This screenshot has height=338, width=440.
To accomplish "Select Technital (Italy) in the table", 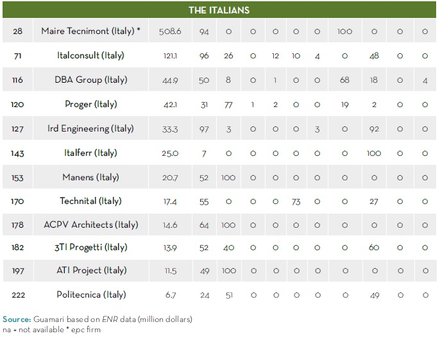I will click(90, 201).
